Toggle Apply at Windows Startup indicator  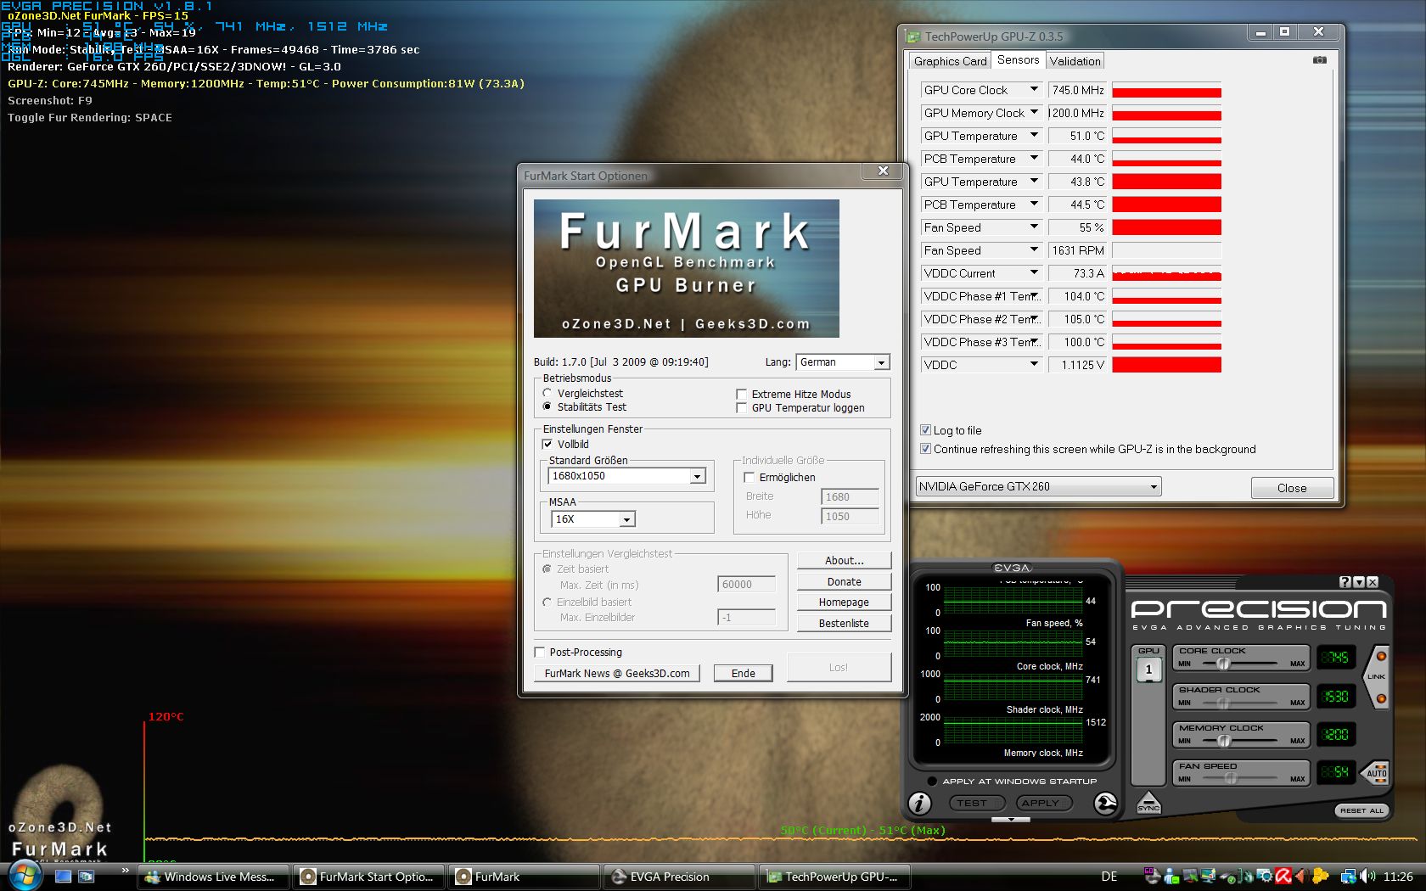(932, 781)
